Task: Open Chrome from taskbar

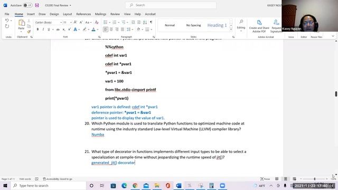Action: coord(135,185)
